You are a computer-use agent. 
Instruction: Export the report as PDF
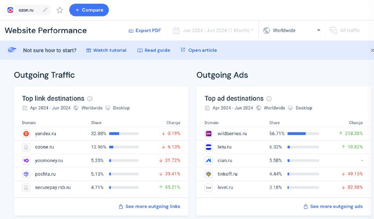pos(145,30)
